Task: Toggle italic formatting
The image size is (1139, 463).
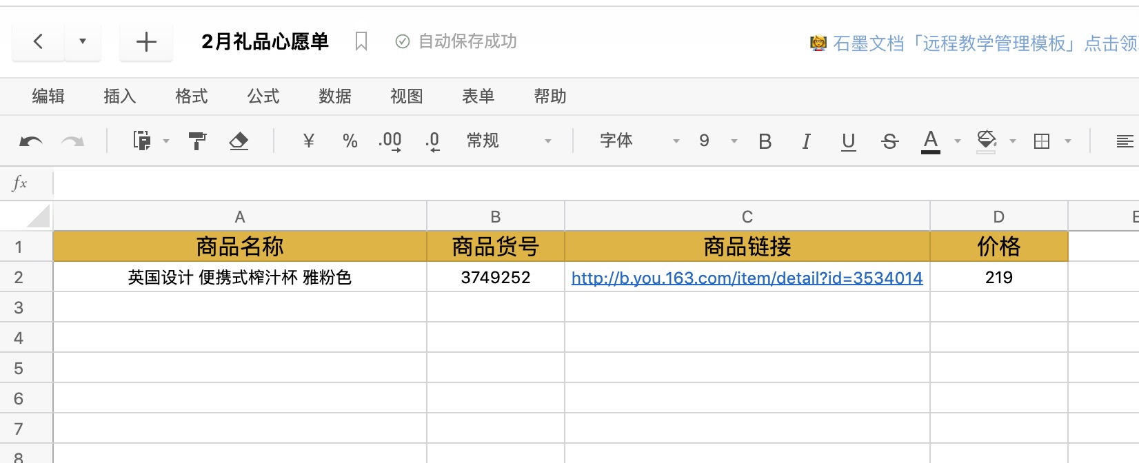Action: 806,141
